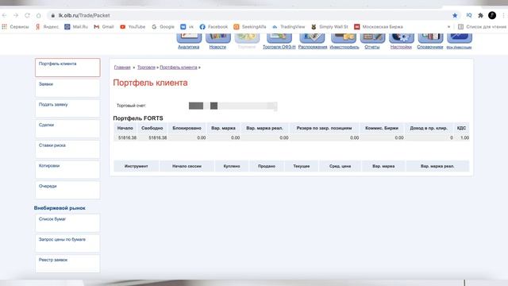The width and height of the screenshot is (508, 286).
Task: Open the IQ browser extension
Action: [469, 15]
